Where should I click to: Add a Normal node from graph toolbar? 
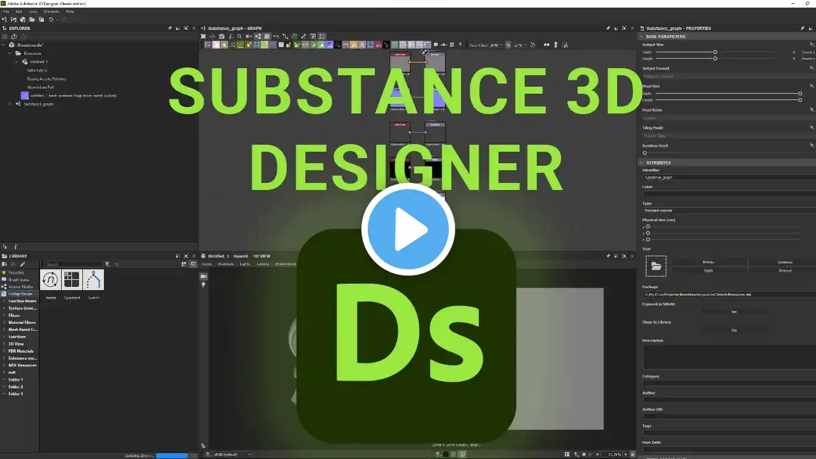pos(330,45)
